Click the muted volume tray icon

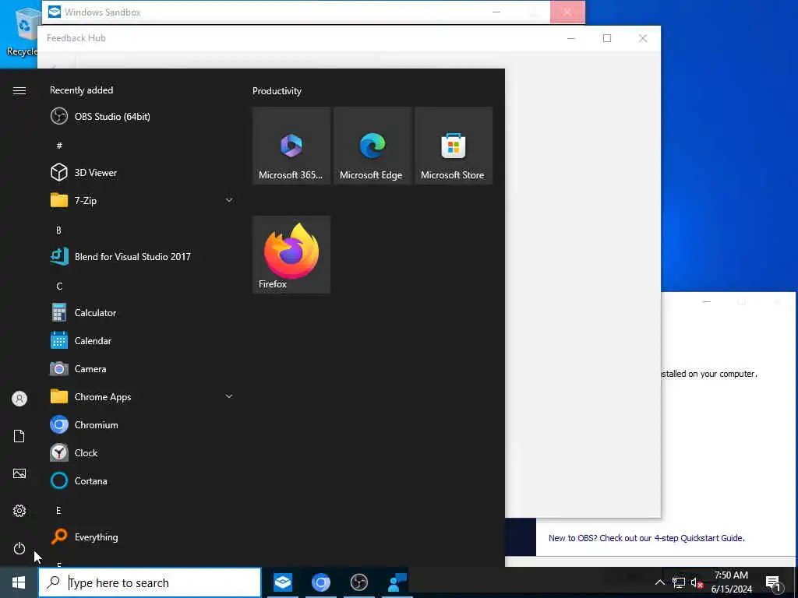(x=697, y=582)
